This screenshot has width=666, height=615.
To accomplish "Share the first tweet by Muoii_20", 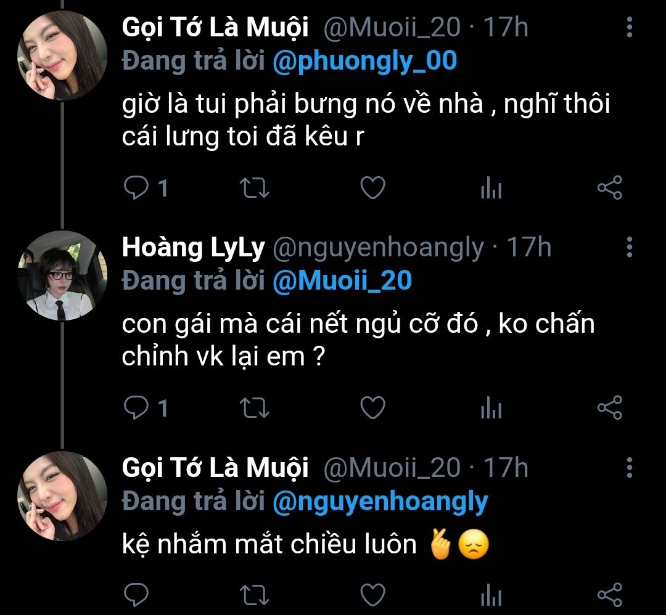I will pyautogui.click(x=610, y=188).
